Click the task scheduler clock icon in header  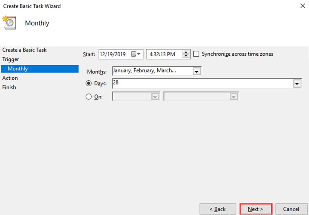point(9,23)
